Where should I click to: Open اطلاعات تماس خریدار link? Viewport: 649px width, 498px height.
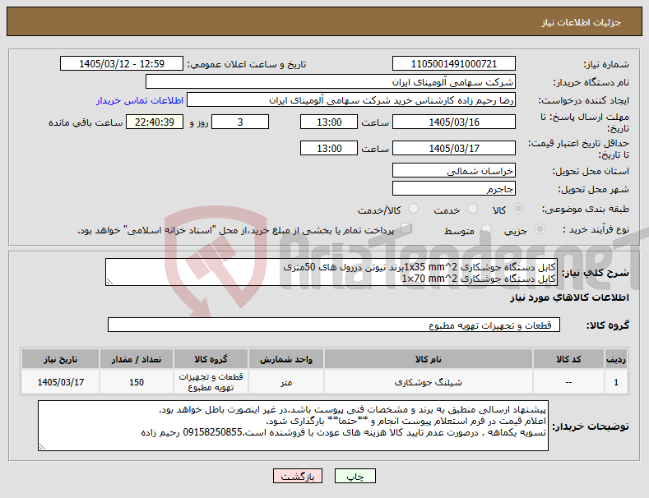(x=140, y=100)
